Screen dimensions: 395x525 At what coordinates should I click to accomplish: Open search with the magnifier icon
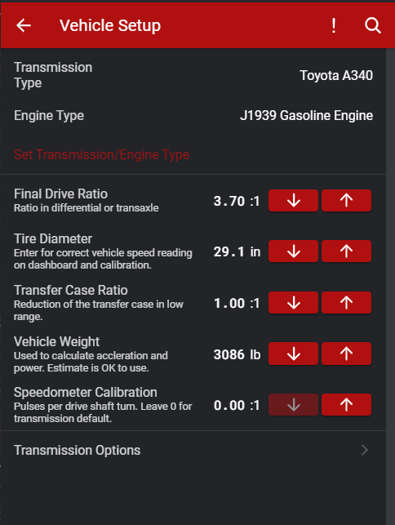click(x=373, y=25)
